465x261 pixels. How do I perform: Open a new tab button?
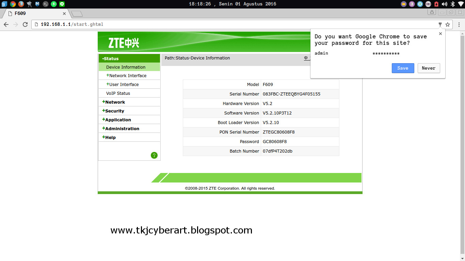(77, 14)
